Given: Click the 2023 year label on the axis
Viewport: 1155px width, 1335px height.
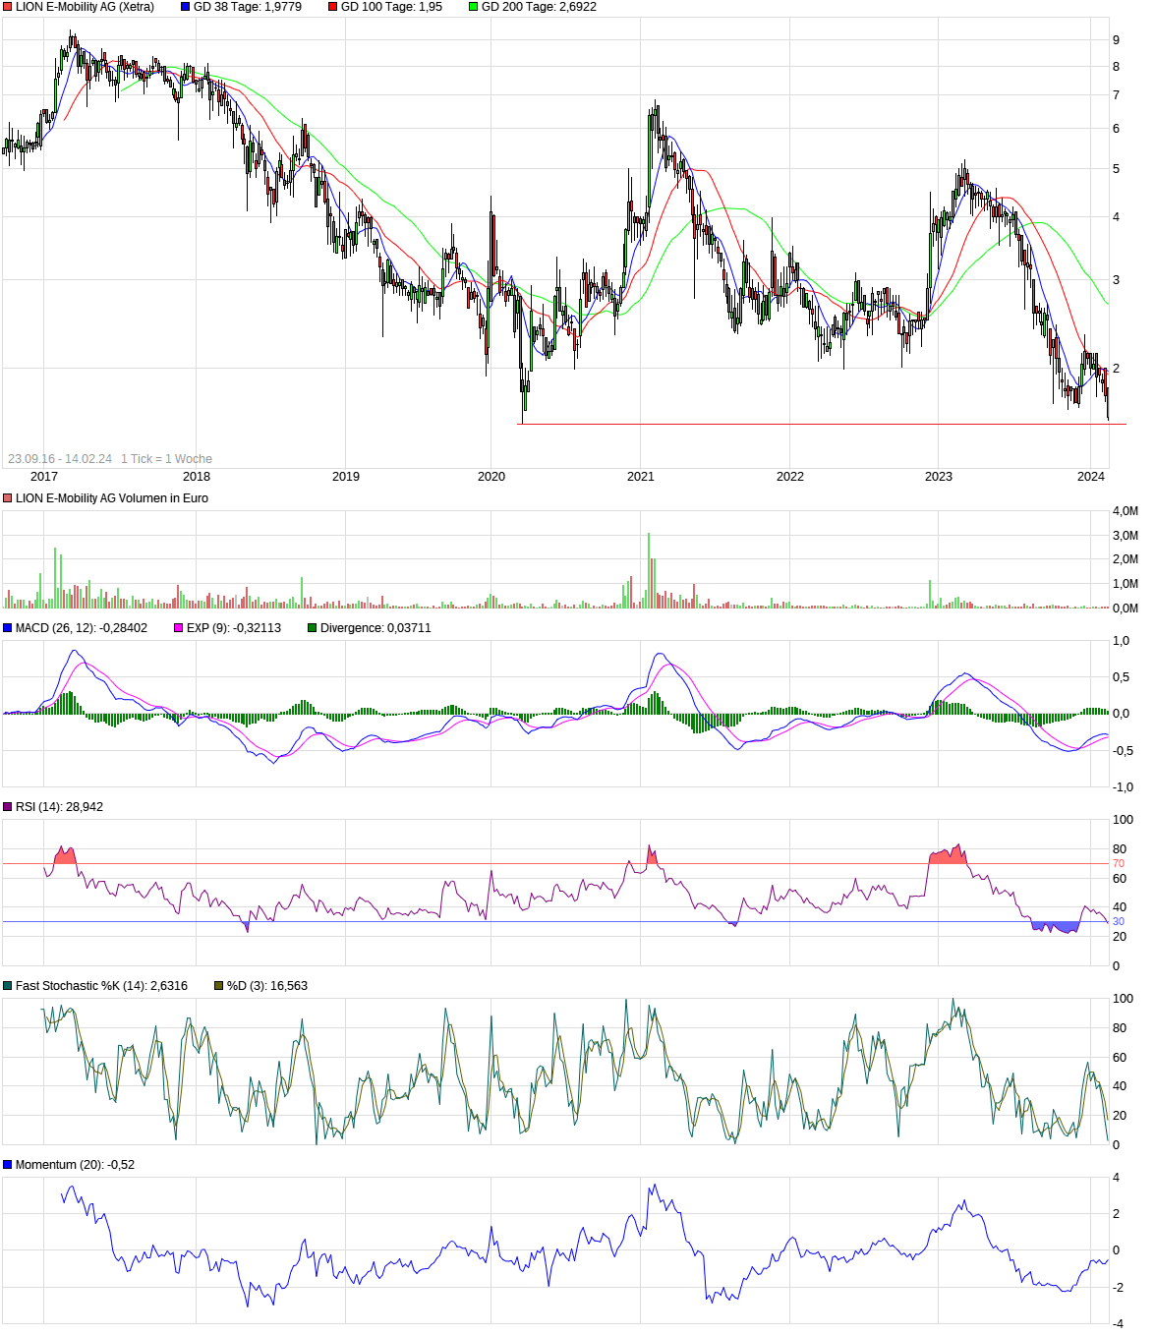Looking at the screenshot, I should coord(939,477).
